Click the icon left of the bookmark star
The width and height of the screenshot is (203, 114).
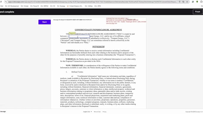[x=183, y=2]
